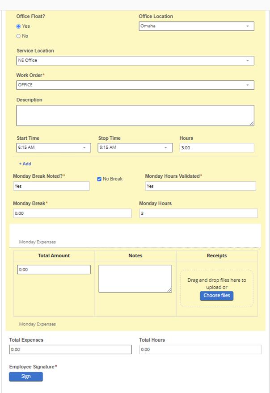Toggle the No Break checkbox
Screen dimensions: 270x393
[x=99, y=179]
